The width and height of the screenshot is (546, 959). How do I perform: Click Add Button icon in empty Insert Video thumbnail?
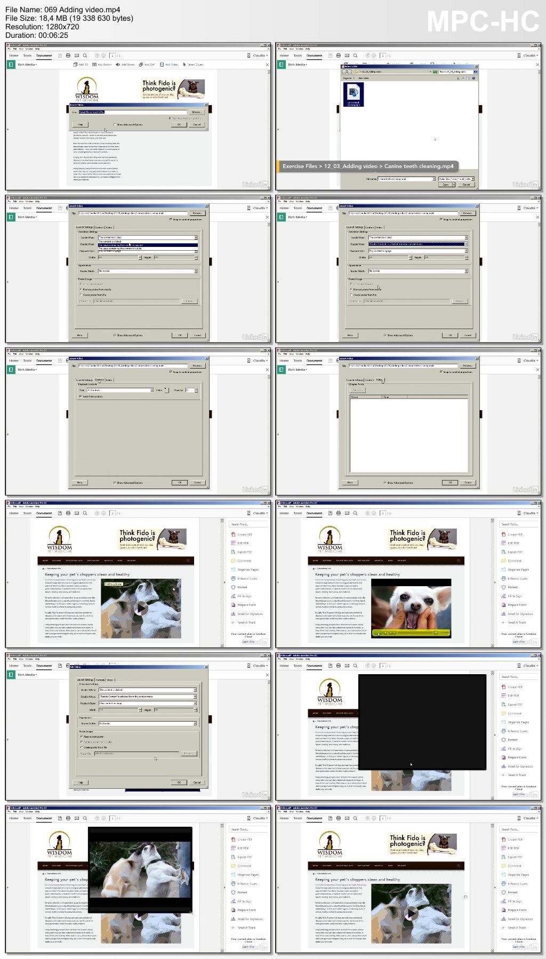94,65
